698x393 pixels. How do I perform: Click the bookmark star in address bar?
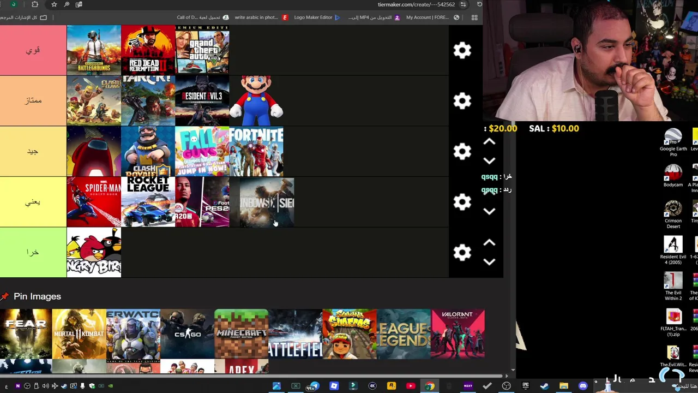click(54, 4)
